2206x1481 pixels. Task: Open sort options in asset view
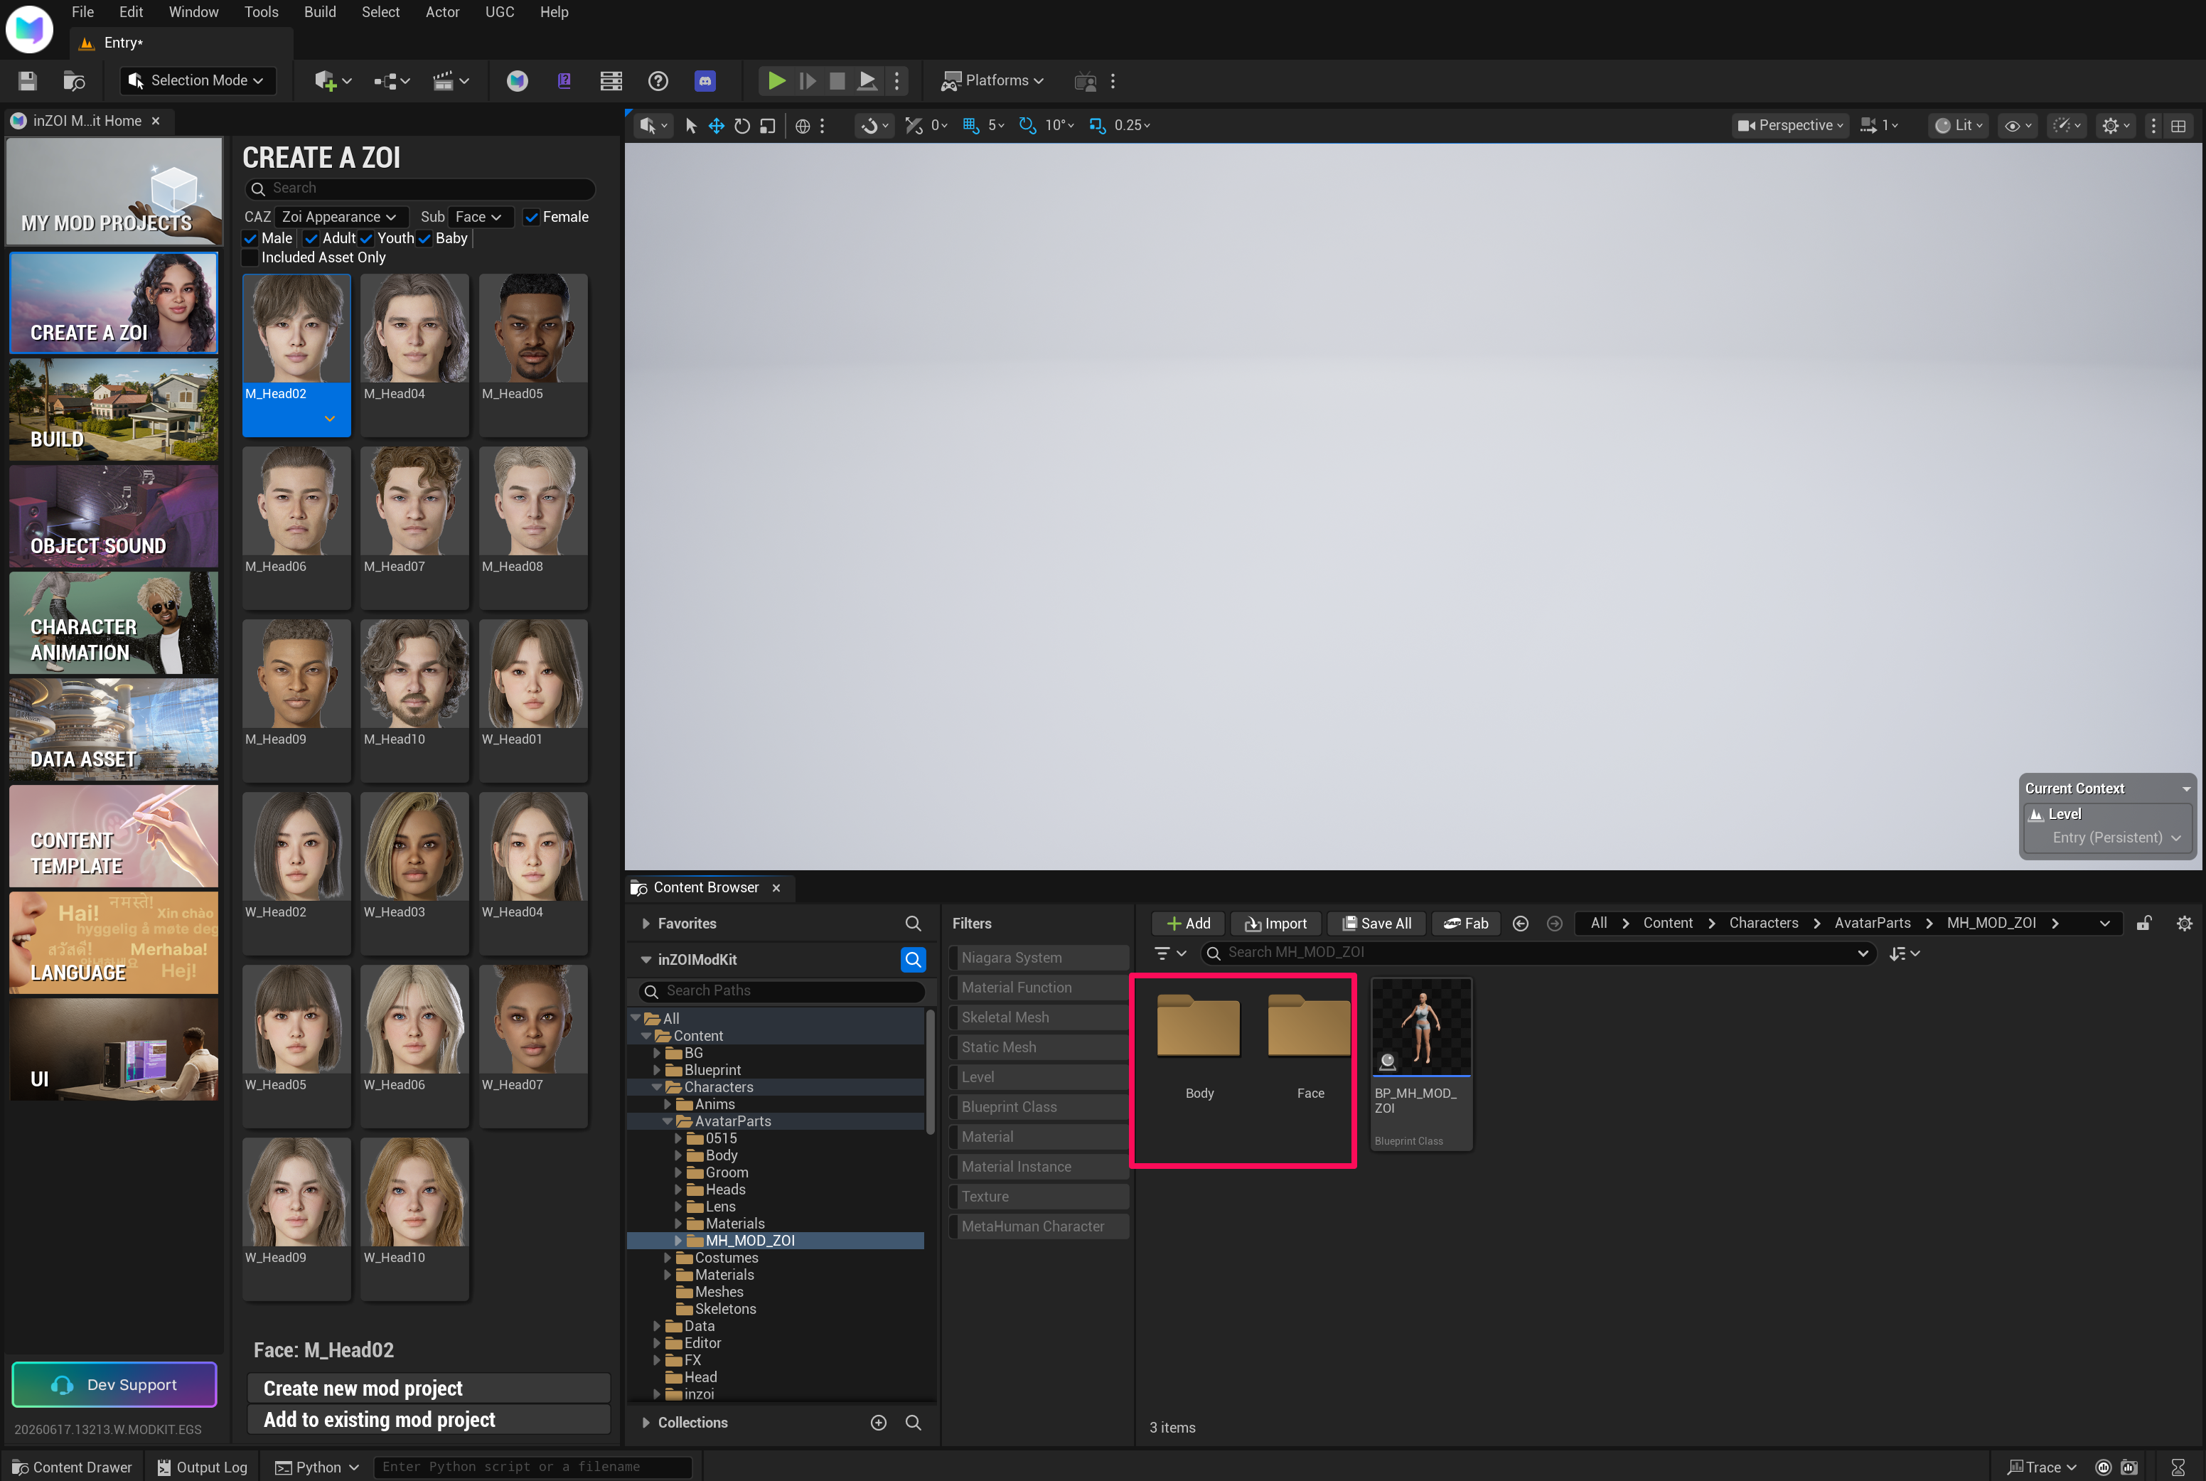[x=1904, y=953]
